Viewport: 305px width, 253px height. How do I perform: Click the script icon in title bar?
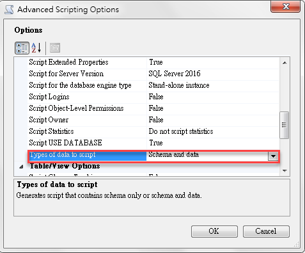click(9, 10)
